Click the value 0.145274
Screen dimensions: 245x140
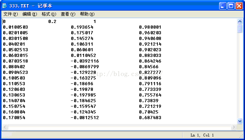click(x=82, y=38)
